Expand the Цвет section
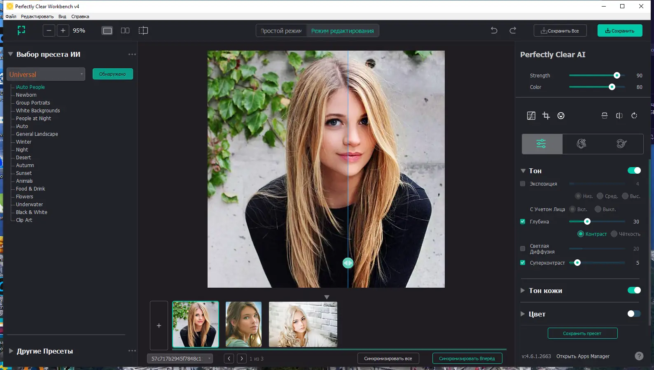Screen dimensions: 654x370 point(523,314)
